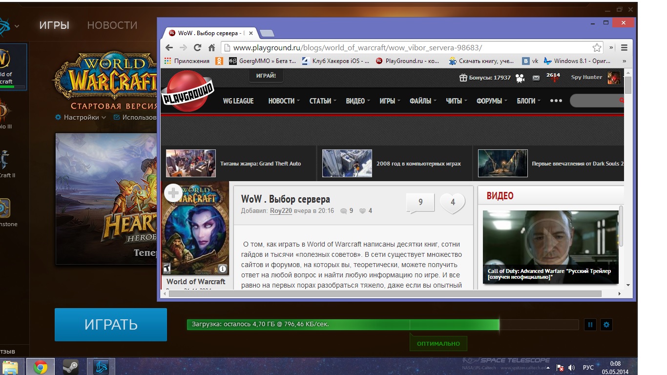Expand the СТАТЬИ site menu
Viewport: 667px width, 375px height.
323,101
